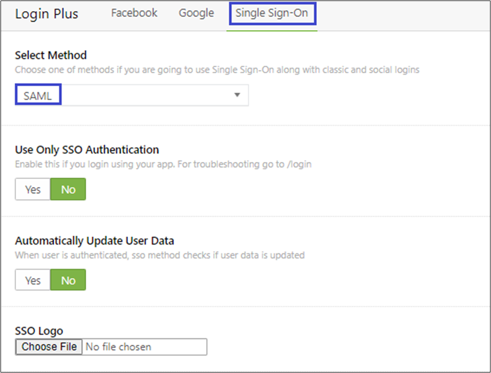Click No under Use Only SSO Authentication
This screenshot has width=491, height=373.
(x=68, y=190)
